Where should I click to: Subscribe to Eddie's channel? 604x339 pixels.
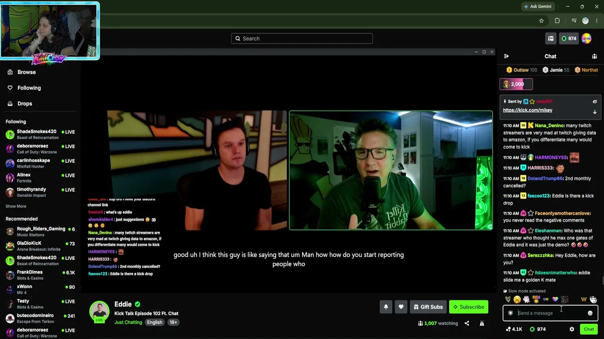(x=469, y=307)
